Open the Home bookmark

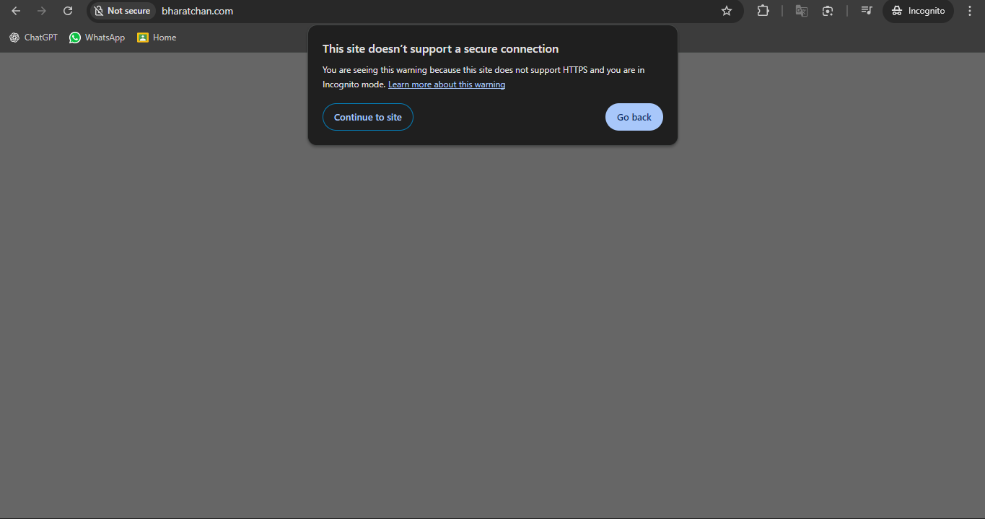(157, 38)
